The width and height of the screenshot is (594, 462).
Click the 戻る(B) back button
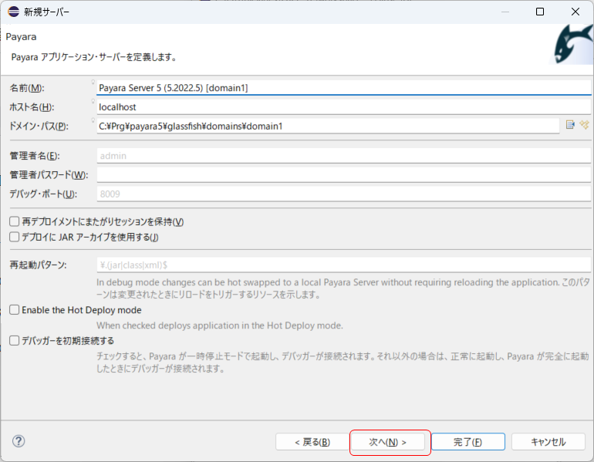(312, 442)
